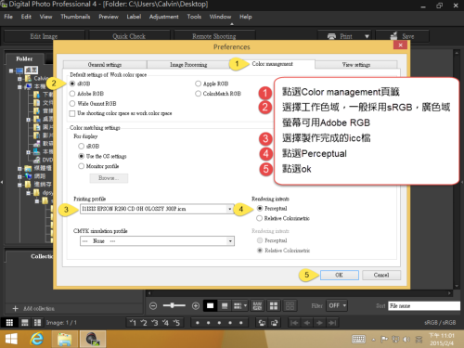464x348 pixels.
Task: Click the Add collection plus icon
Action: pos(15,308)
